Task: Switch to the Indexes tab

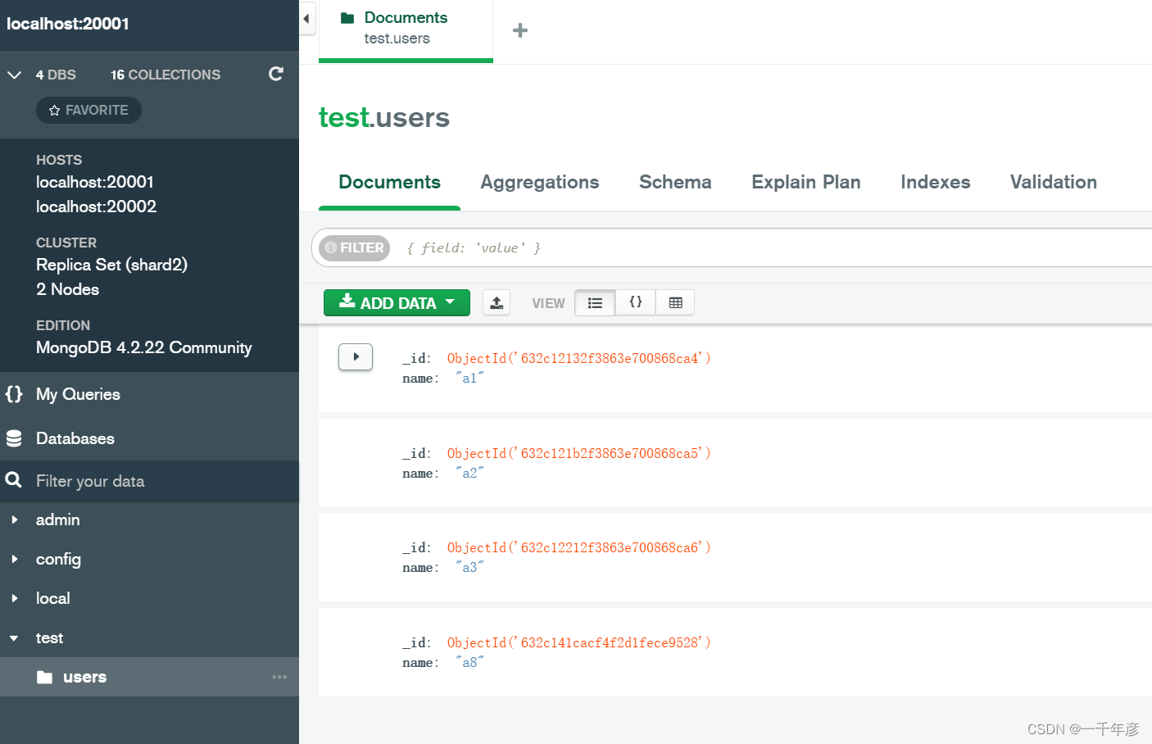Action: [x=935, y=182]
